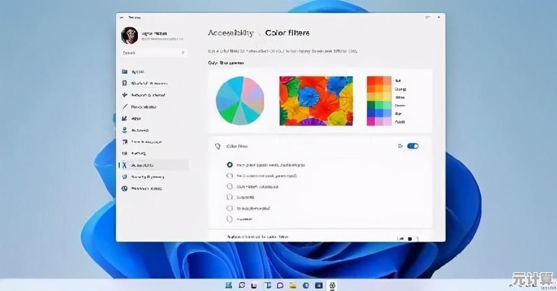The image size is (557, 291).
Task: Open System settings in the sidebar
Action: 138,71
